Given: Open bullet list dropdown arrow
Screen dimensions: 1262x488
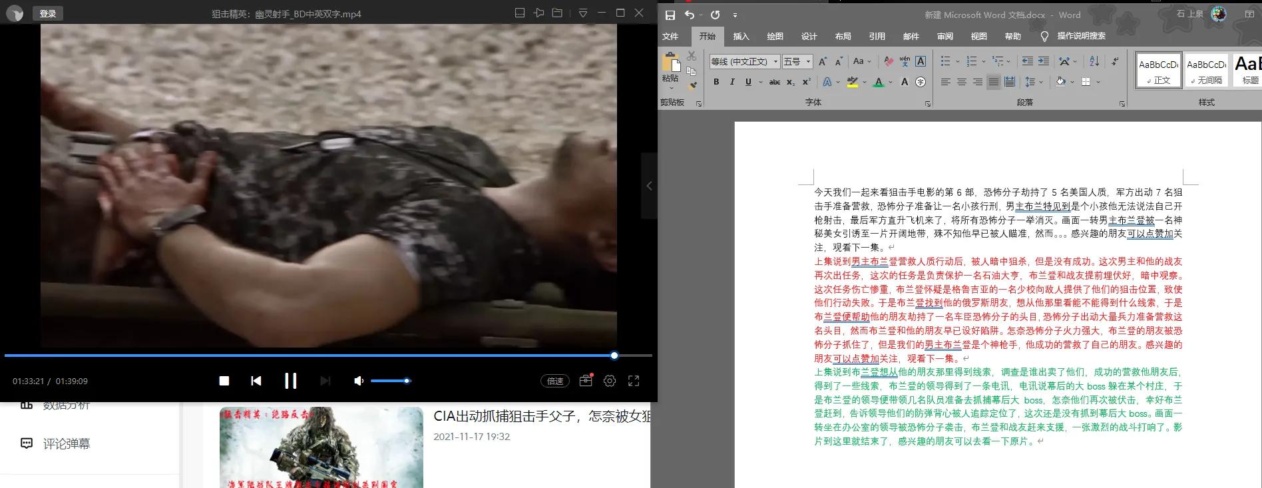Looking at the screenshot, I should point(958,61).
